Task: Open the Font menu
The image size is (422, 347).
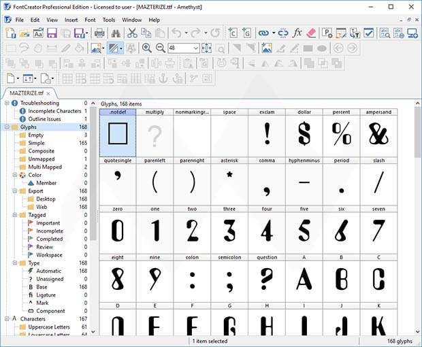Action: coord(90,20)
